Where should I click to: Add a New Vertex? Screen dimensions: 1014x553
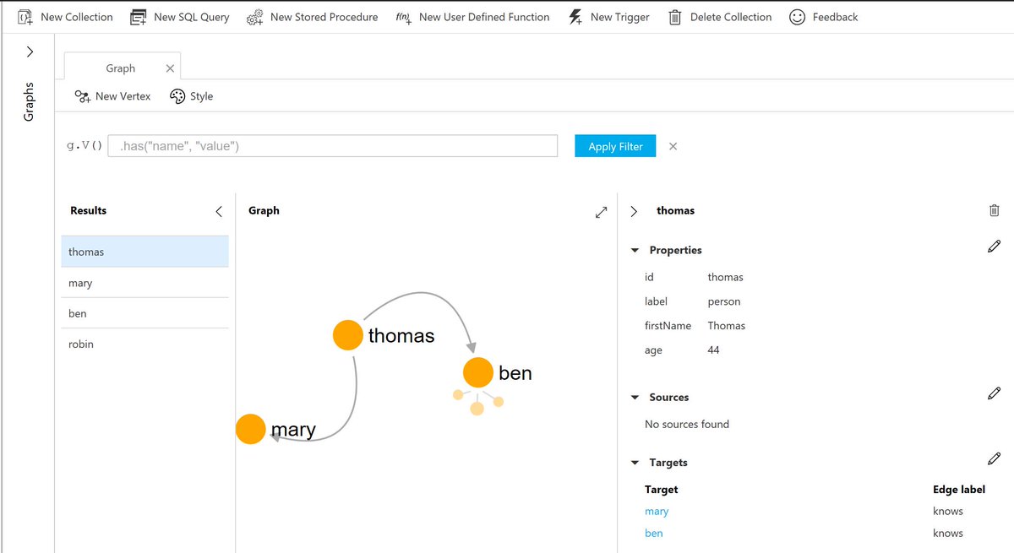tap(112, 96)
